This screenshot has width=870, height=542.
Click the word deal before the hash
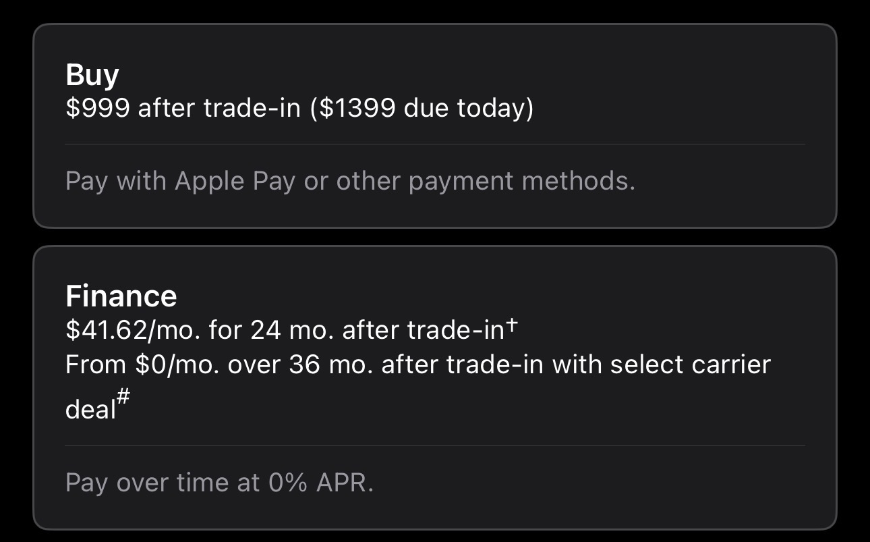click(90, 409)
